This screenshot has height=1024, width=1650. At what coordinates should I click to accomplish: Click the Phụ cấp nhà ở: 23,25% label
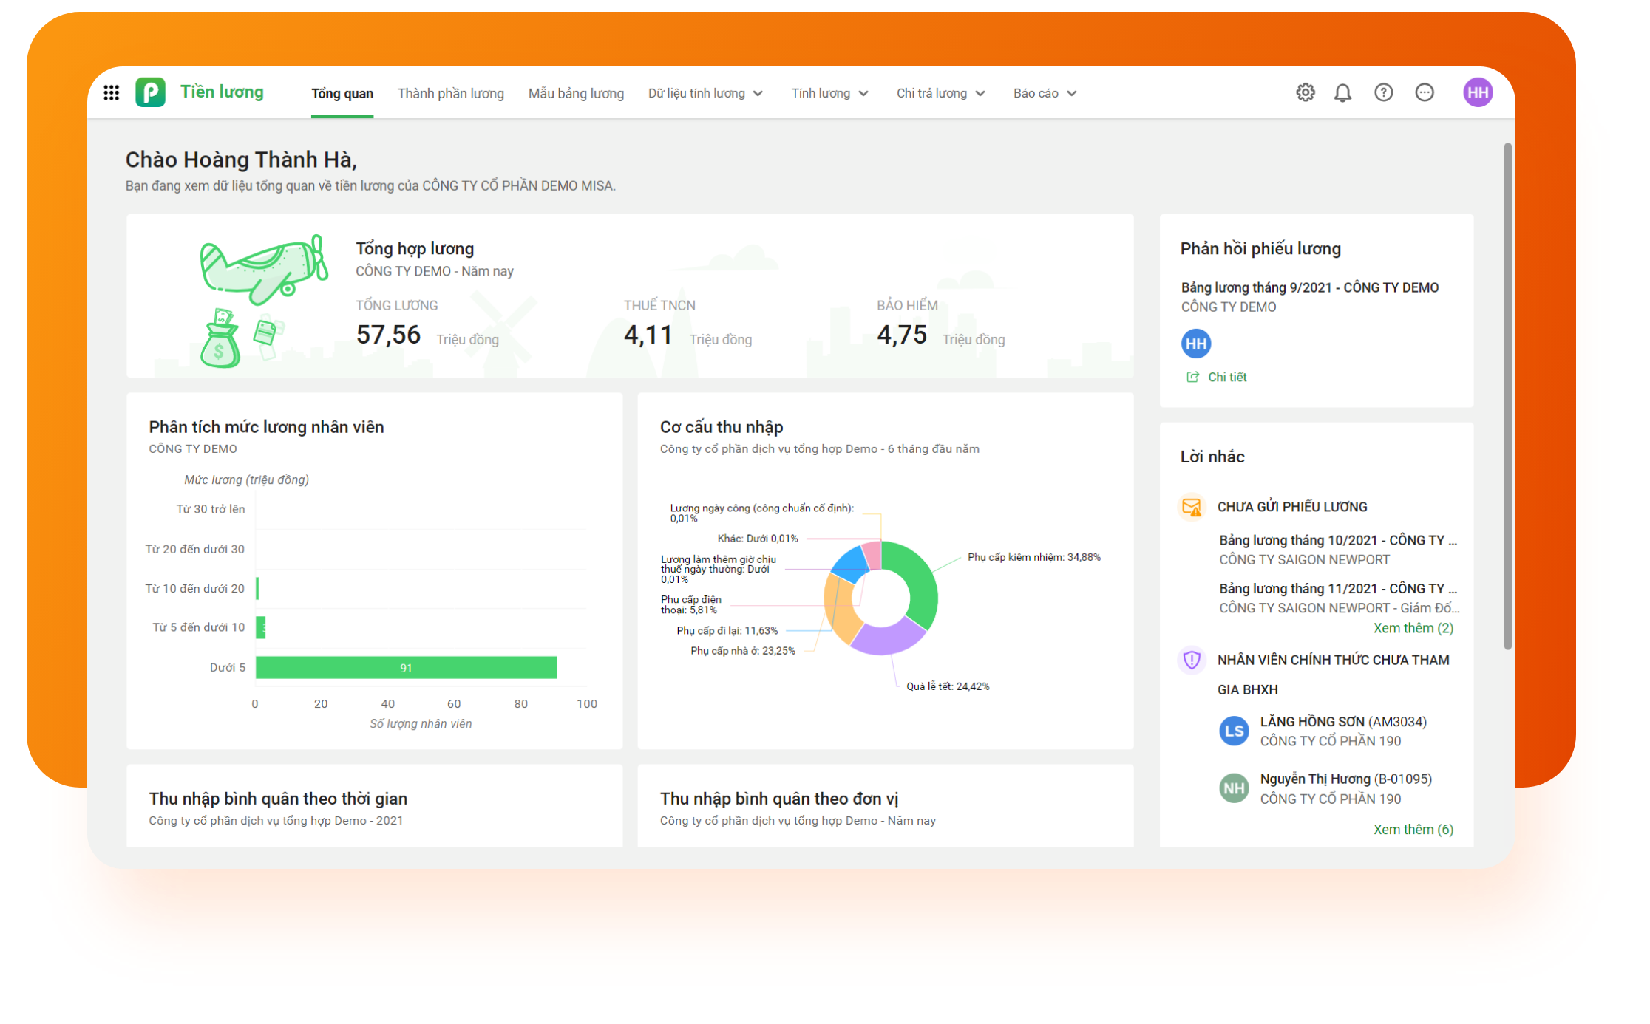click(x=742, y=651)
